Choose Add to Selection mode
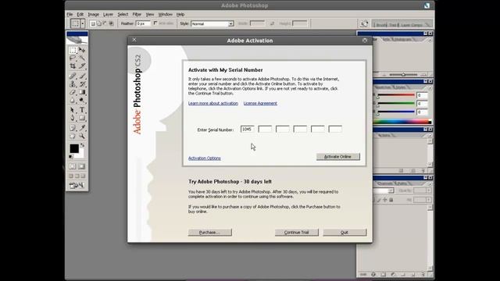Viewport: 500px width, 281px height. click(x=99, y=23)
